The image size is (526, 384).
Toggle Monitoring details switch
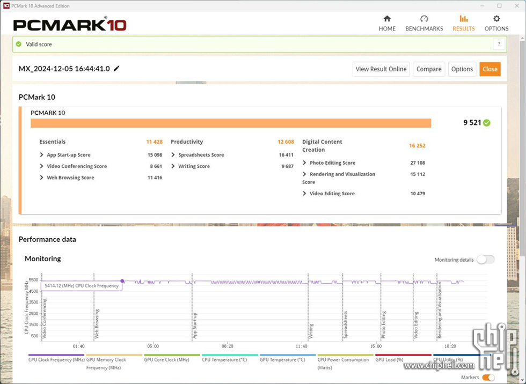(485, 260)
